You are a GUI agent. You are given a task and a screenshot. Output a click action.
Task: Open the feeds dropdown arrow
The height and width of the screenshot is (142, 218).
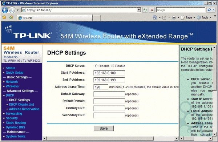pyautogui.click(x=169, y=18)
